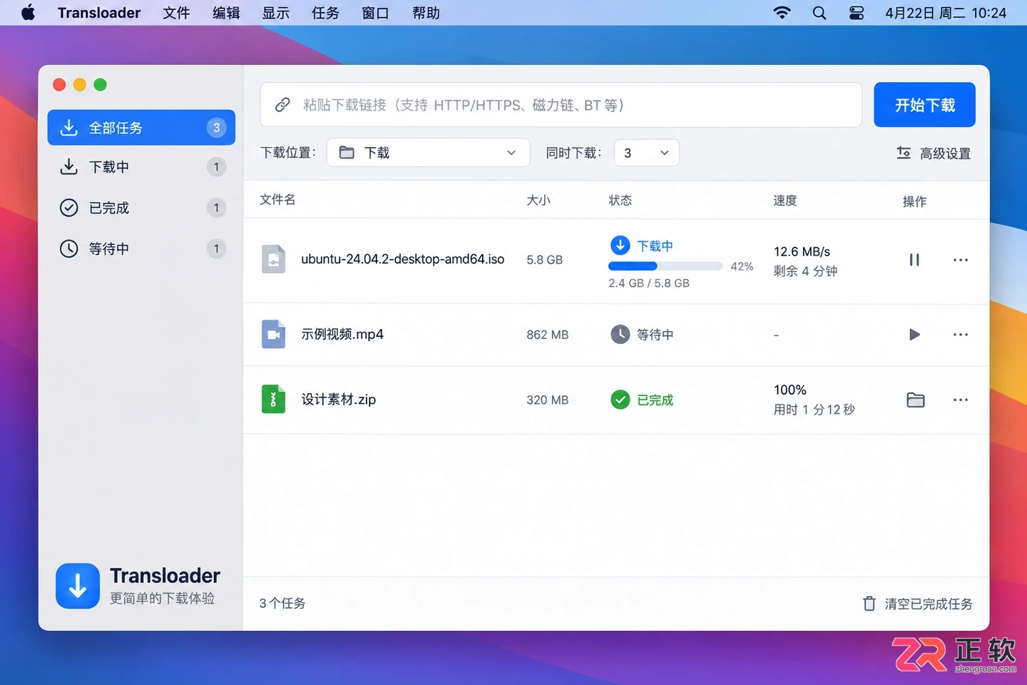
Task: Open the 窗口 menu
Action: click(x=375, y=13)
